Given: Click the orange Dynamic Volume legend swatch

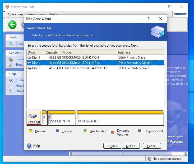Looking at the screenshot, I should coord(112,132).
